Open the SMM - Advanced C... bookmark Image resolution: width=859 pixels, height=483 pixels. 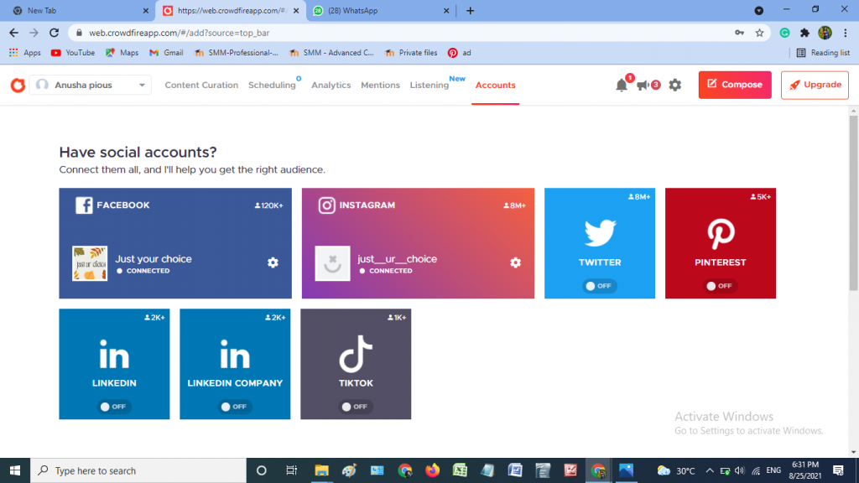point(331,53)
